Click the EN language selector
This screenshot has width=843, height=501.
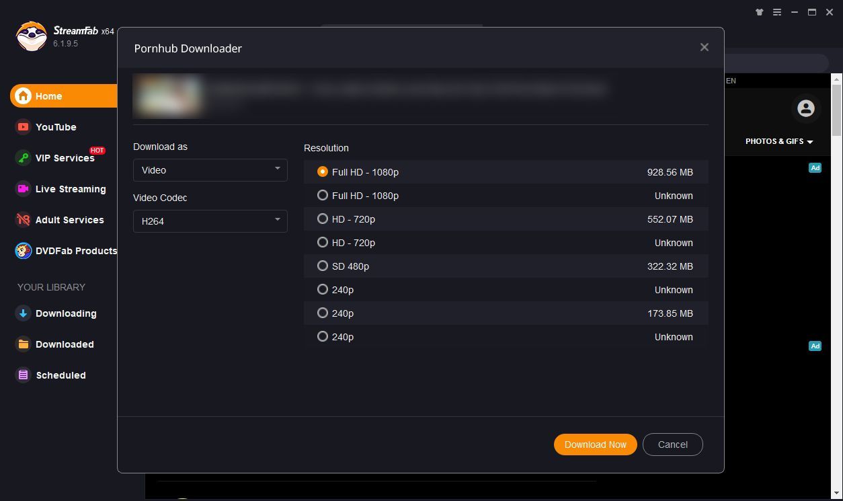[731, 81]
